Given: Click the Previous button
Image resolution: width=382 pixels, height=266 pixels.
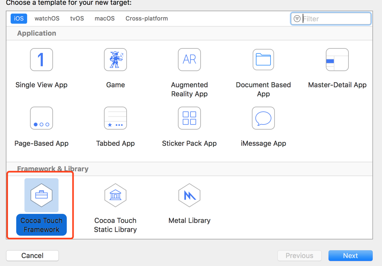Looking at the screenshot, I should coord(299,256).
